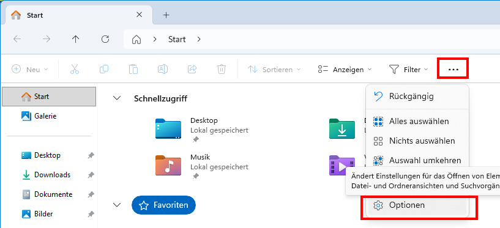This screenshot has width=500, height=228.
Task: Click the Share icon in toolbar
Action: (x=192, y=69)
